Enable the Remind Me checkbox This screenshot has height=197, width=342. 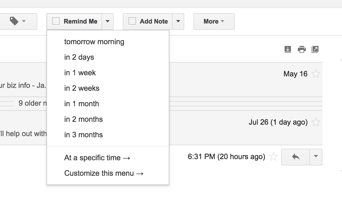tap(55, 21)
